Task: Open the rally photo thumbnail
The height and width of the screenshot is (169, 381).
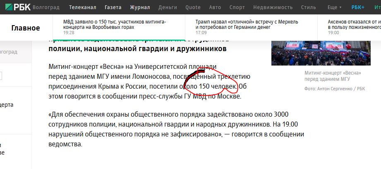Action: click(321, 53)
